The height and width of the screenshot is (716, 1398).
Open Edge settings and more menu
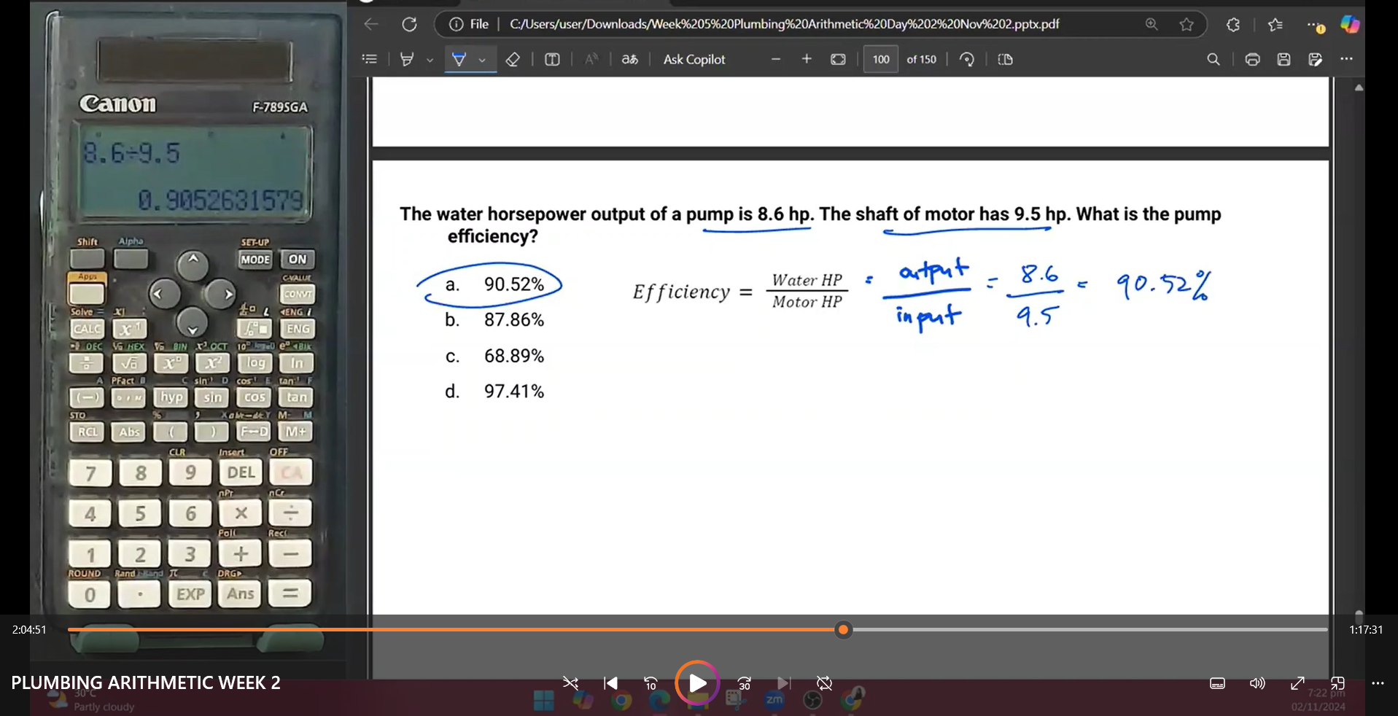pyautogui.click(x=1315, y=25)
